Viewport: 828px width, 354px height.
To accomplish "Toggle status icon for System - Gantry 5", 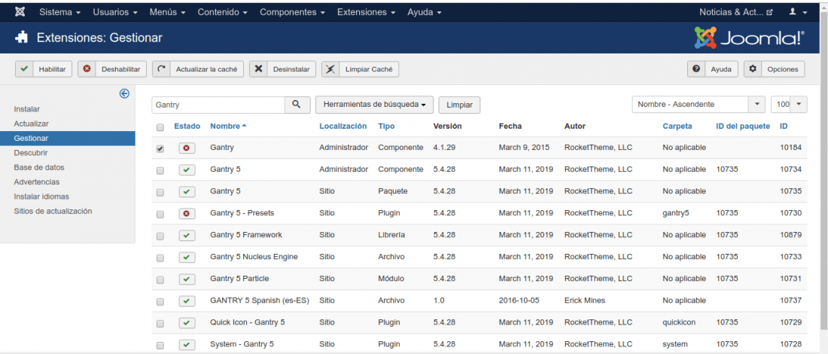I will coord(187,344).
